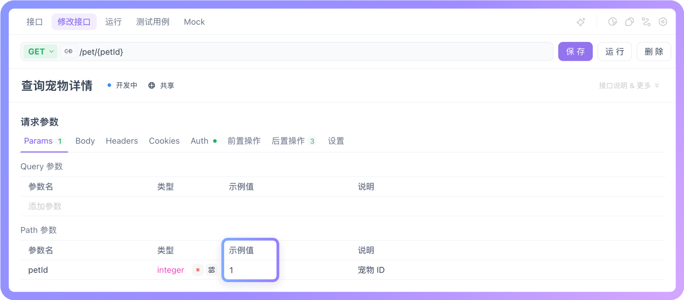Click the 查询宠物详情 title
684x300 pixels.
pyautogui.click(x=57, y=86)
